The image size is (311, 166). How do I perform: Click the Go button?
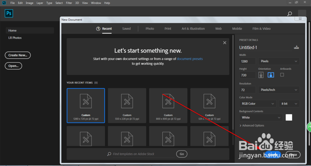(x=182, y=154)
